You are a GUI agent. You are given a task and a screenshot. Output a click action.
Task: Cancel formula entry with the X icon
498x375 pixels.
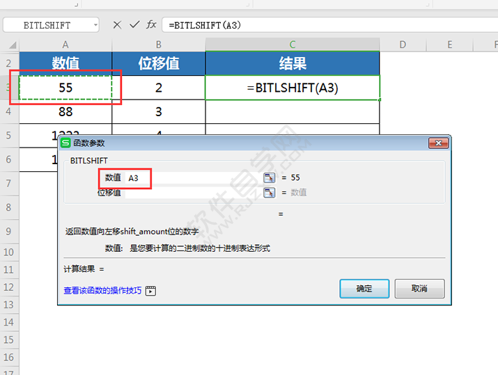click(117, 25)
